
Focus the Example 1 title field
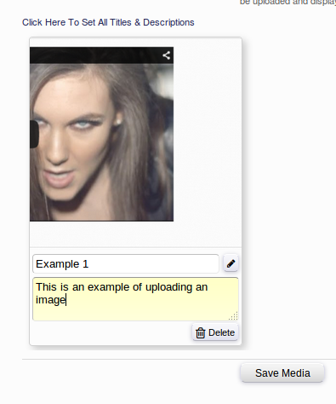126,264
